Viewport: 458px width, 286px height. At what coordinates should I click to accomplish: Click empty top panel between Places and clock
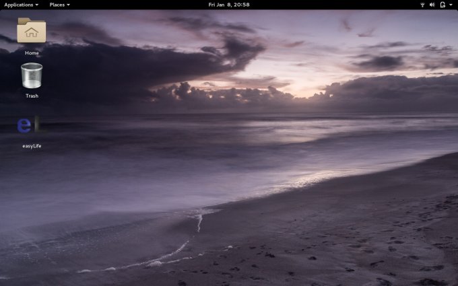(x=135, y=5)
